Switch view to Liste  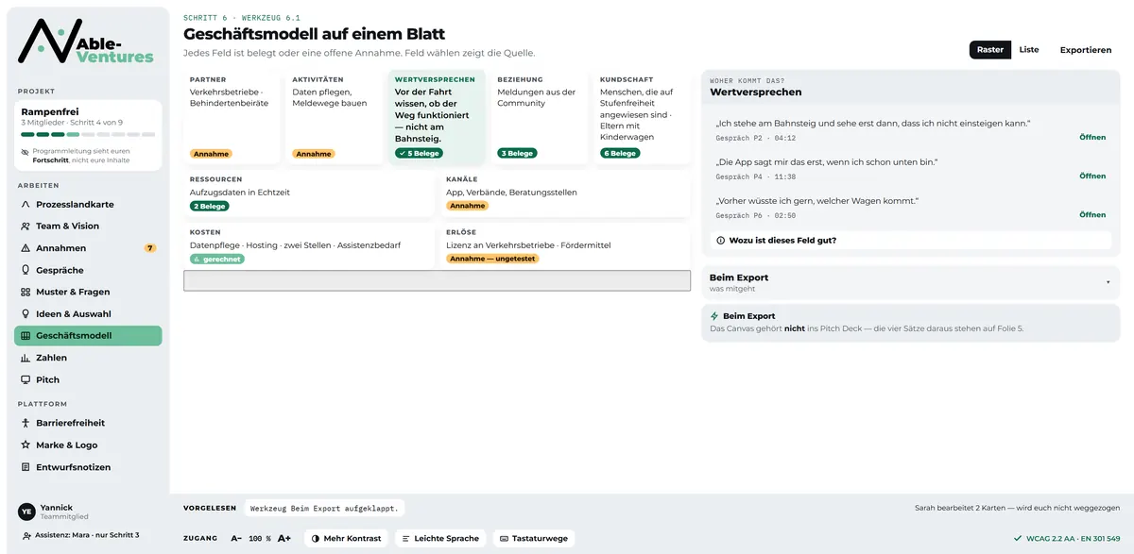1029,50
